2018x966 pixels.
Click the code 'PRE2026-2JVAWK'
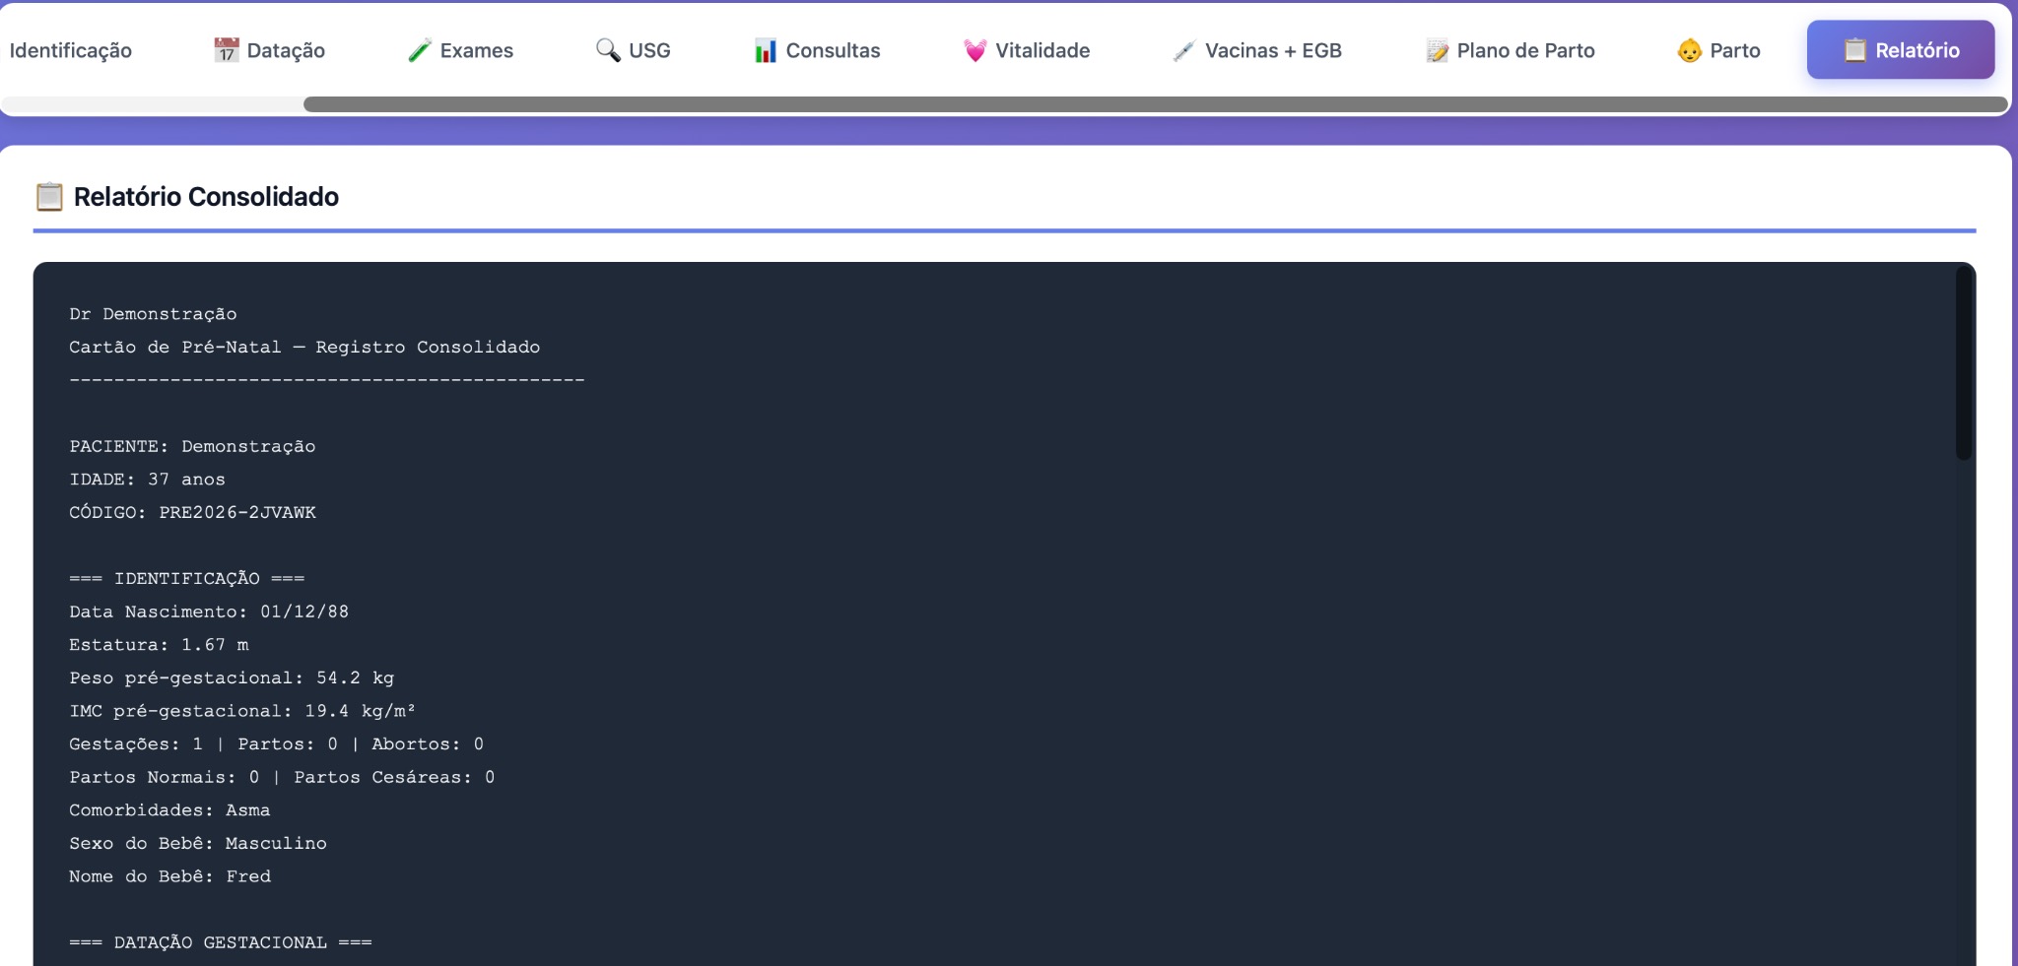(x=237, y=513)
